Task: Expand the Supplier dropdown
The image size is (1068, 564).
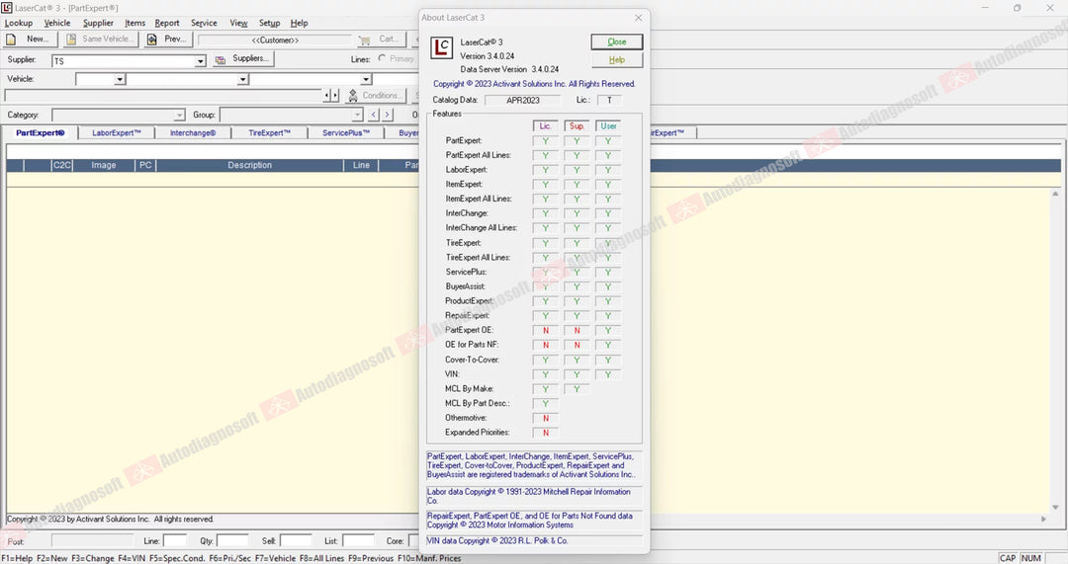Action: (200, 61)
